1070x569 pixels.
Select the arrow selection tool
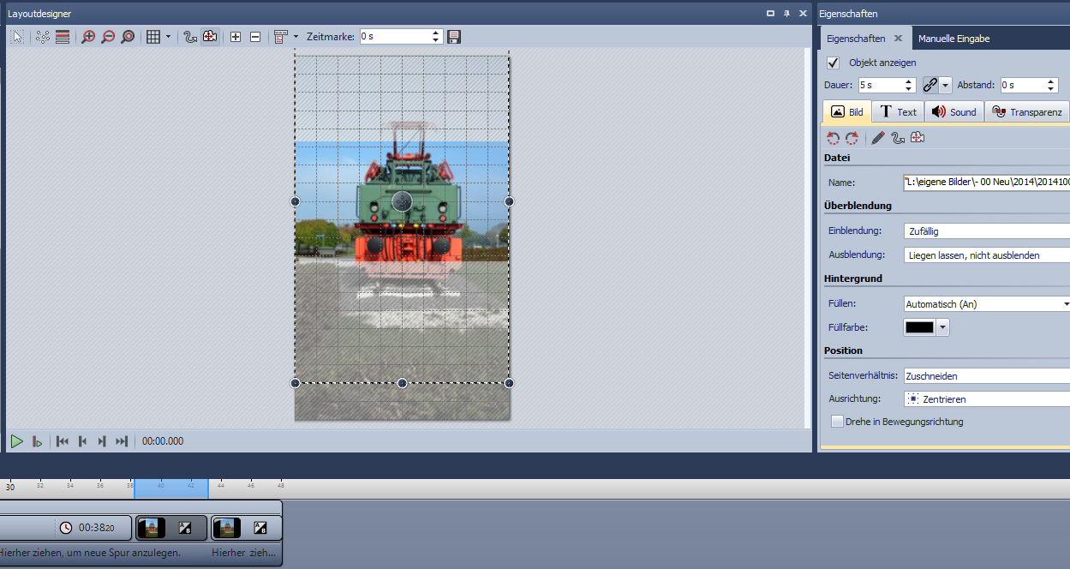17,37
